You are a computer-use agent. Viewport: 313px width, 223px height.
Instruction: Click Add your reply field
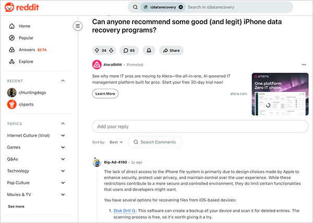pos(200,126)
